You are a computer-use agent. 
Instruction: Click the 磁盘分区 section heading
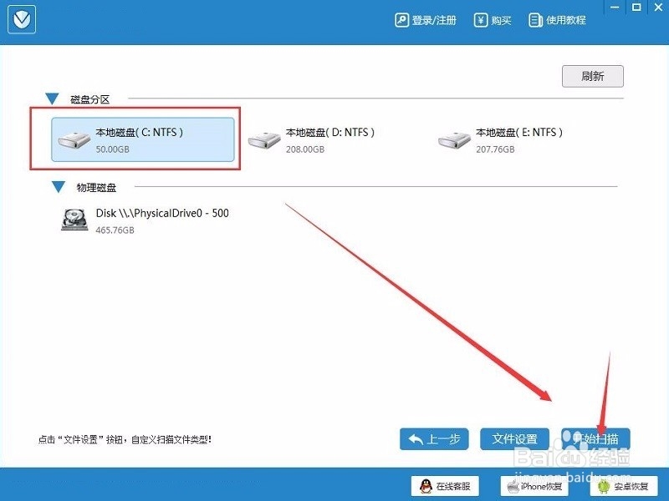90,99
